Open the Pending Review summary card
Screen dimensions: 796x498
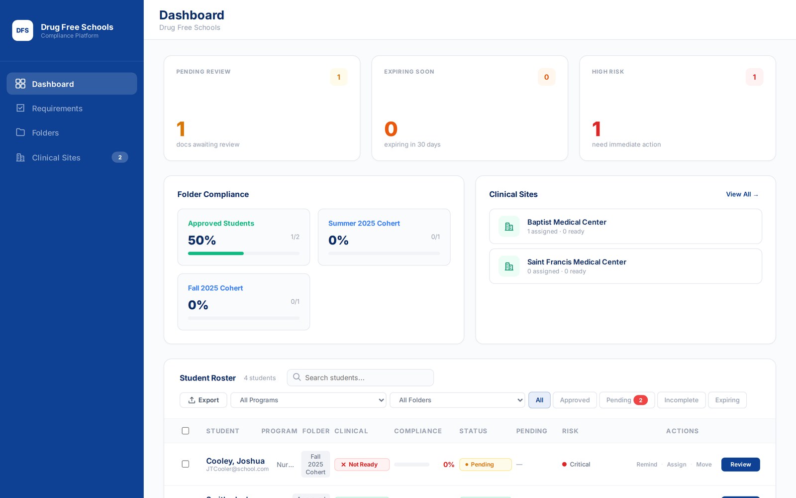pyautogui.click(x=262, y=108)
